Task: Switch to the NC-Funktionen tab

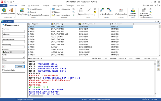Action: point(34,6)
